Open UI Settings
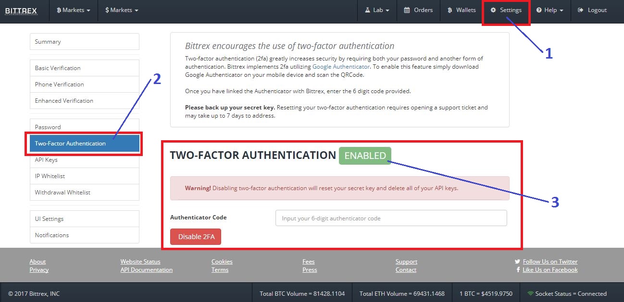Image resolution: width=624 pixels, height=302 pixels. click(85, 219)
